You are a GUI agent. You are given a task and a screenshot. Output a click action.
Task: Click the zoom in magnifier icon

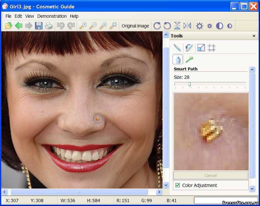coord(83,26)
